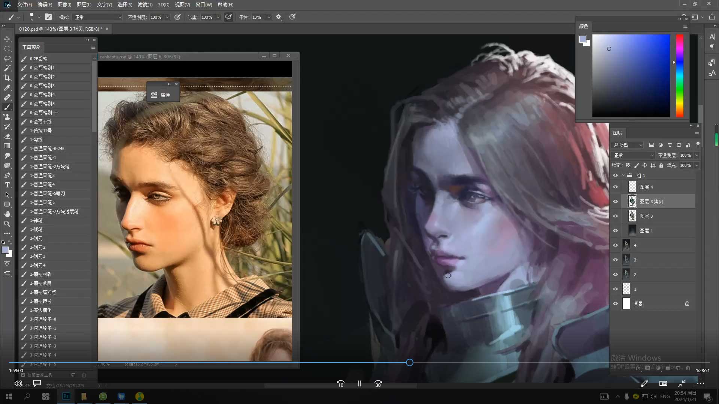Collapse the 组 1 layer group
The image size is (719, 404).
[x=624, y=175]
